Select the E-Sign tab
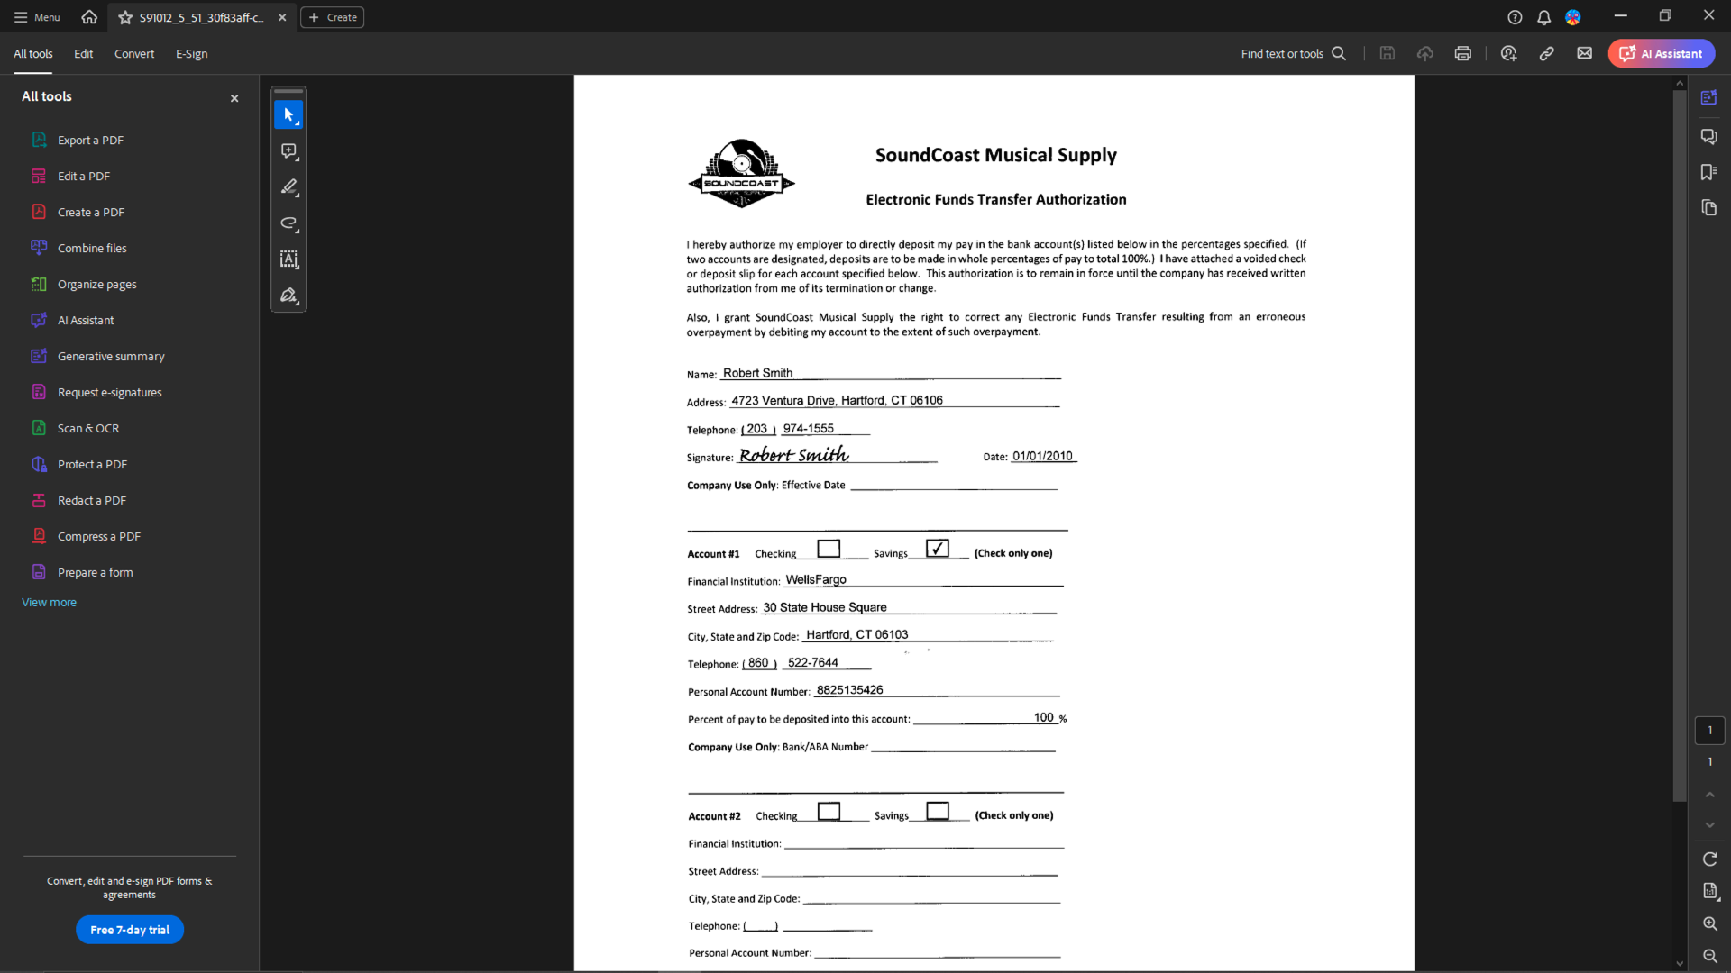1731x973 pixels. click(x=190, y=53)
